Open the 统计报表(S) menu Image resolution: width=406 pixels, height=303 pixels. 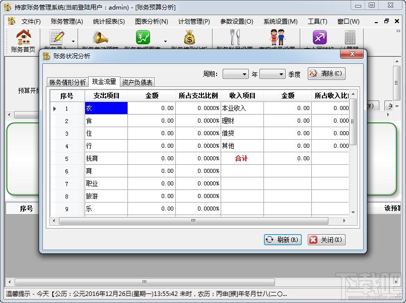pyautogui.click(x=109, y=22)
